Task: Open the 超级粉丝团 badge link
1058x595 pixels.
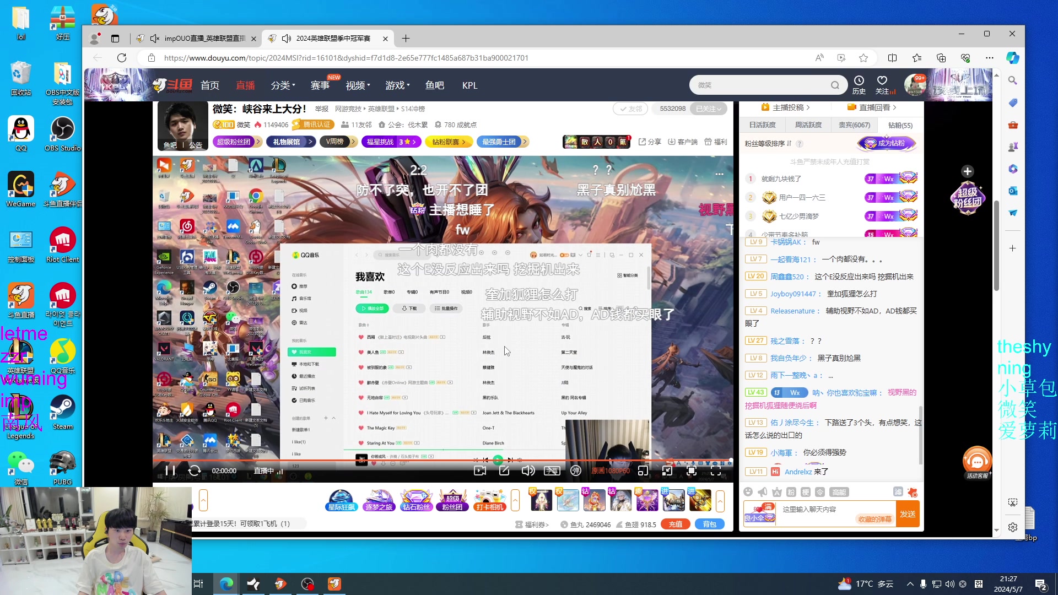Action: (236, 142)
